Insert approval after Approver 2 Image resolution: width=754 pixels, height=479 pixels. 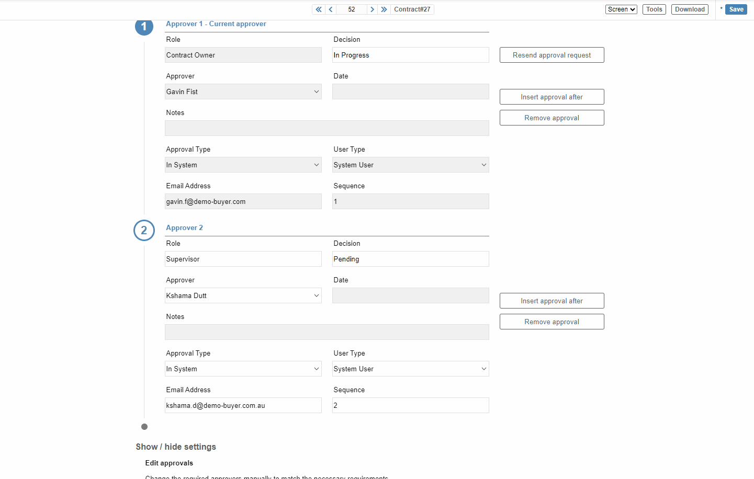click(552, 301)
